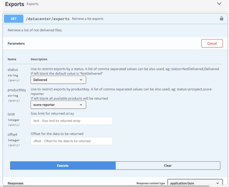The height and width of the screenshot is (187, 229).
Task: Open the status dropdown showing Delivered
Action: pyautogui.click(x=58, y=80)
